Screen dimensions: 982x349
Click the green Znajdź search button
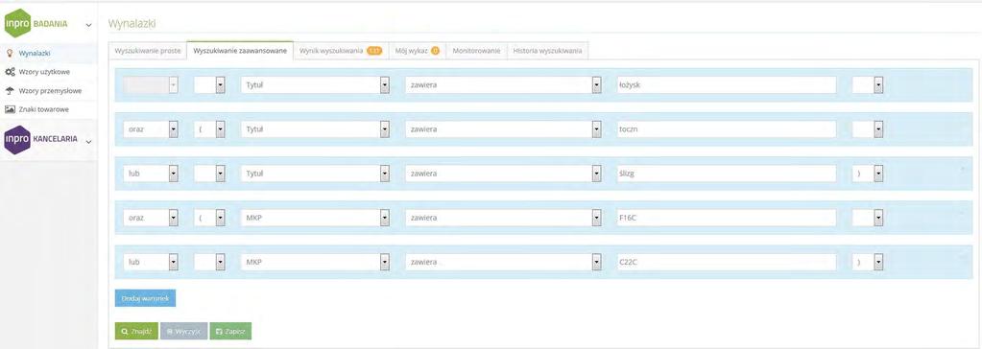[136, 331]
